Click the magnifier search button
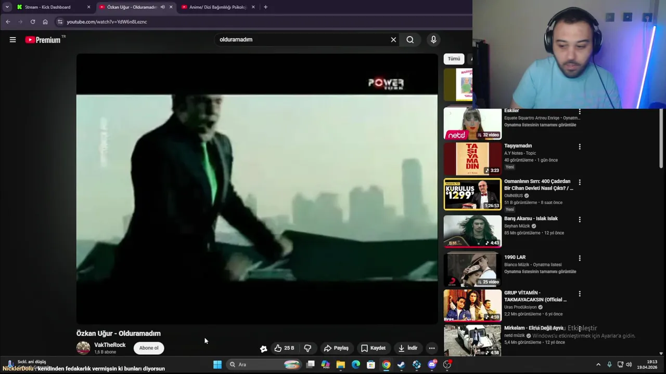Image resolution: width=666 pixels, height=374 pixels. point(410,39)
